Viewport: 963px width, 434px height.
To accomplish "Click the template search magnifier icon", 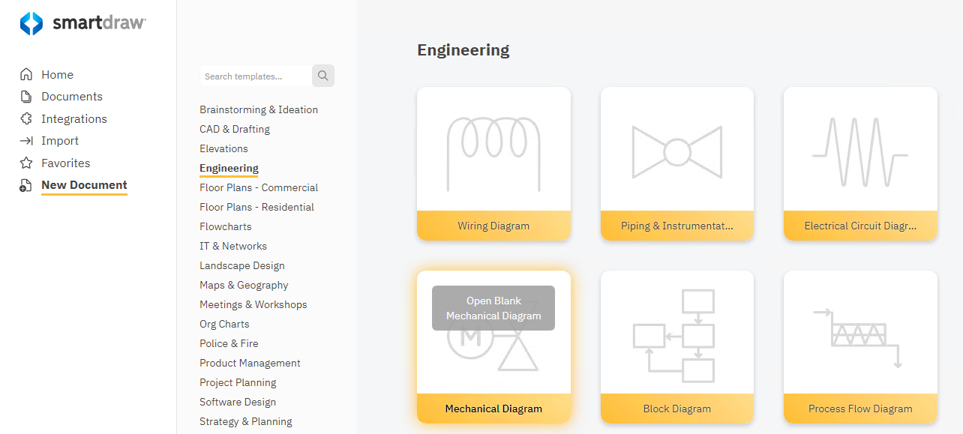I will tap(323, 76).
